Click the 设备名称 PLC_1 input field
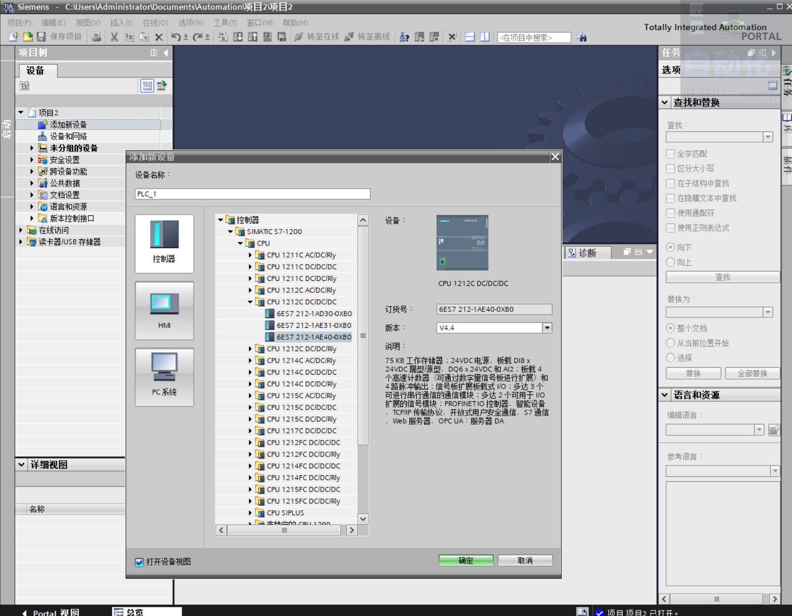The height and width of the screenshot is (616, 792). [252, 194]
